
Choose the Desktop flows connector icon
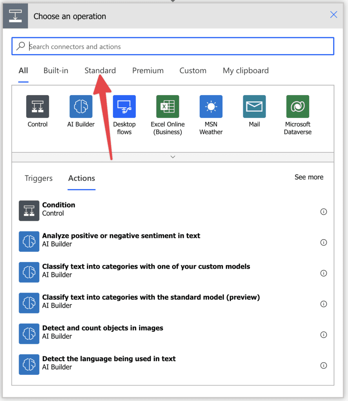click(124, 106)
